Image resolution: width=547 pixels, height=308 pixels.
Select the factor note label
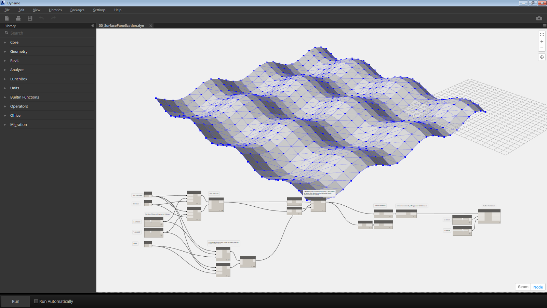pos(135,244)
